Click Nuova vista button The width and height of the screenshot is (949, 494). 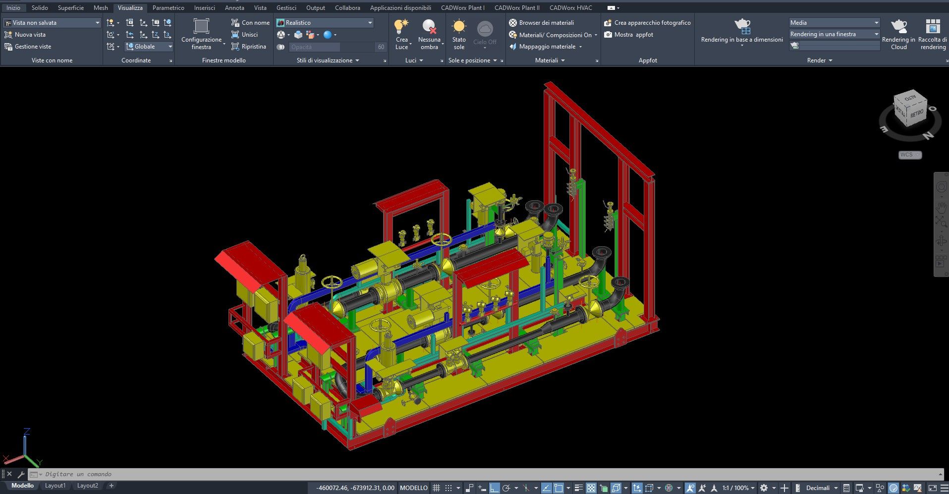pos(30,35)
